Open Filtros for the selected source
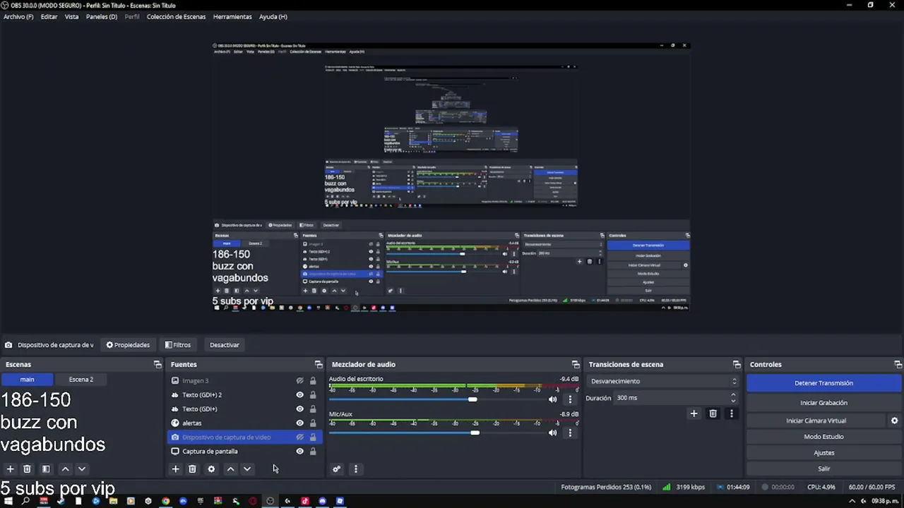This screenshot has height=508, width=904. pyautogui.click(x=178, y=345)
